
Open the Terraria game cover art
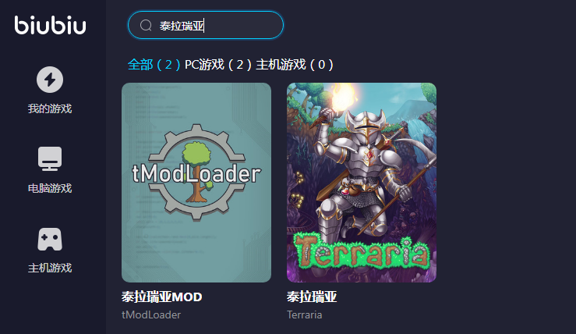(362, 183)
